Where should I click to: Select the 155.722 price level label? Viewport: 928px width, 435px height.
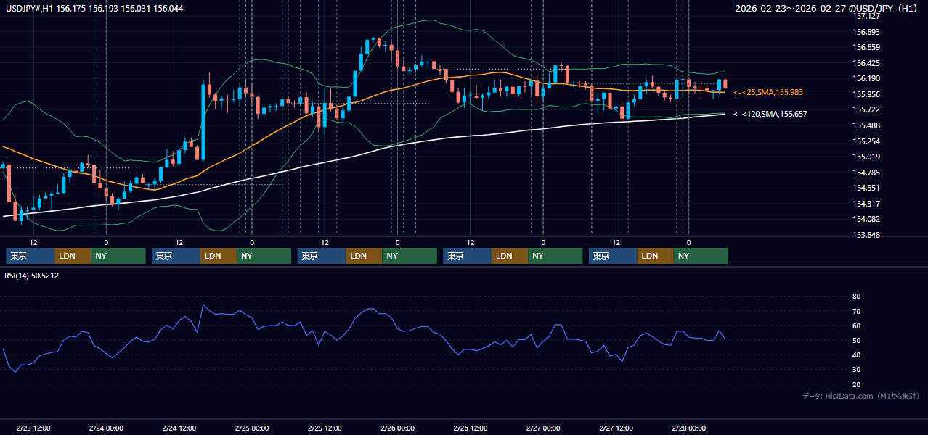tap(866, 110)
